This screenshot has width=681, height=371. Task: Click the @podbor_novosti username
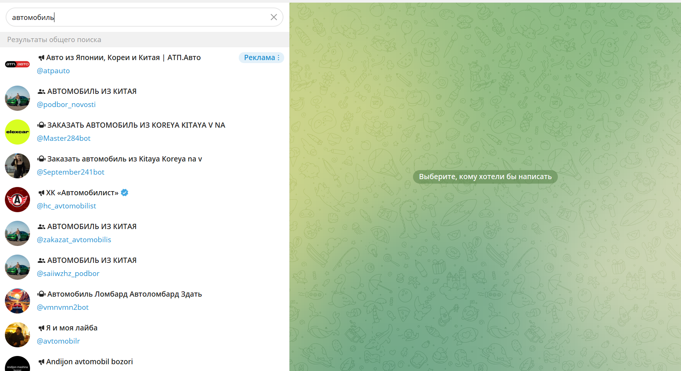(x=66, y=104)
